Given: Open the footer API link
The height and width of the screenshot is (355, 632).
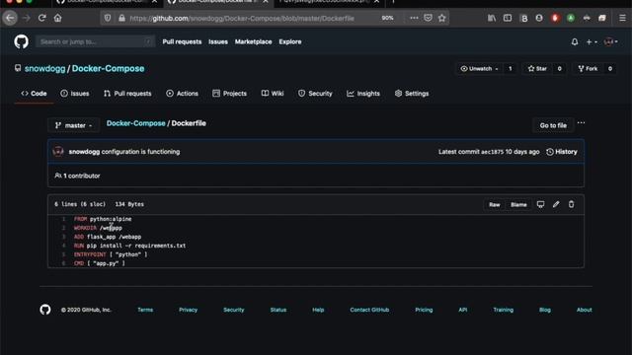Looking at the screenshot, I should click(x=463, y=310).
